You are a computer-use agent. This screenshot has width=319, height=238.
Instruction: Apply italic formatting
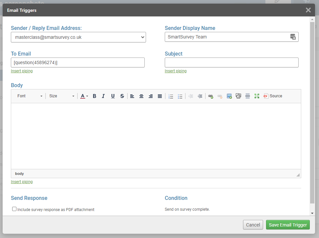[x=103, y=96]
